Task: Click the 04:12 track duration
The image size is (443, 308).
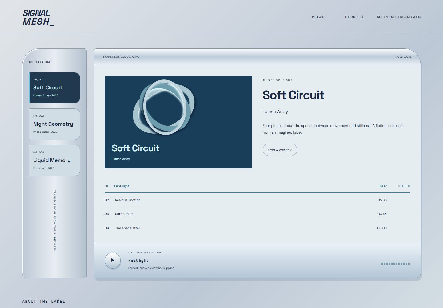Action: (382, 186)
